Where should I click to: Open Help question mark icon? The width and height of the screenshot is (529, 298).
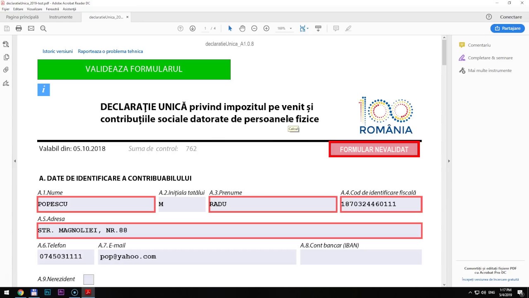click(x=489, y=17)
